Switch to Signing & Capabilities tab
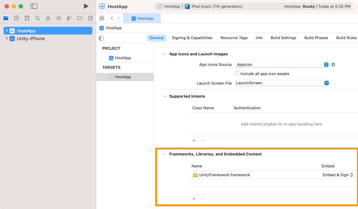The width and height of the screenshot is (358, 209). [192, 38]
